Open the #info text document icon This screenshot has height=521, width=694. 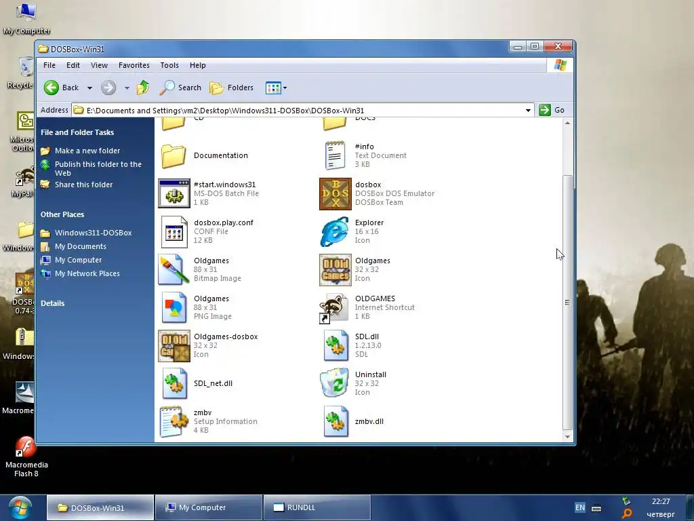pyautogui.click(x=335, y=155)
